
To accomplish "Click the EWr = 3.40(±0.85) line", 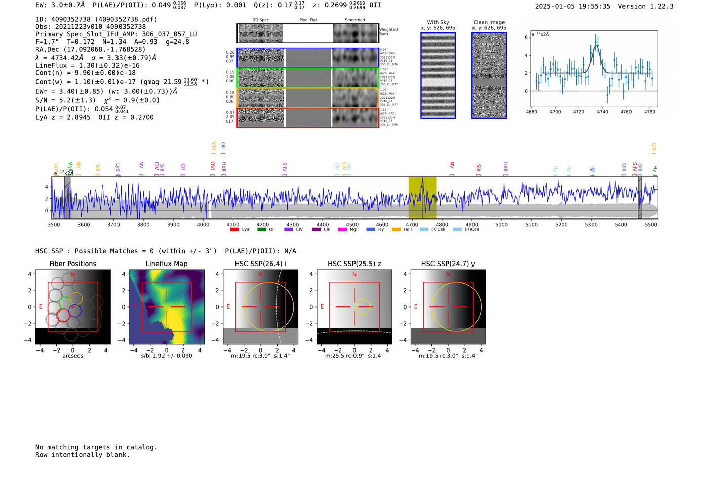I will (106, 91).
